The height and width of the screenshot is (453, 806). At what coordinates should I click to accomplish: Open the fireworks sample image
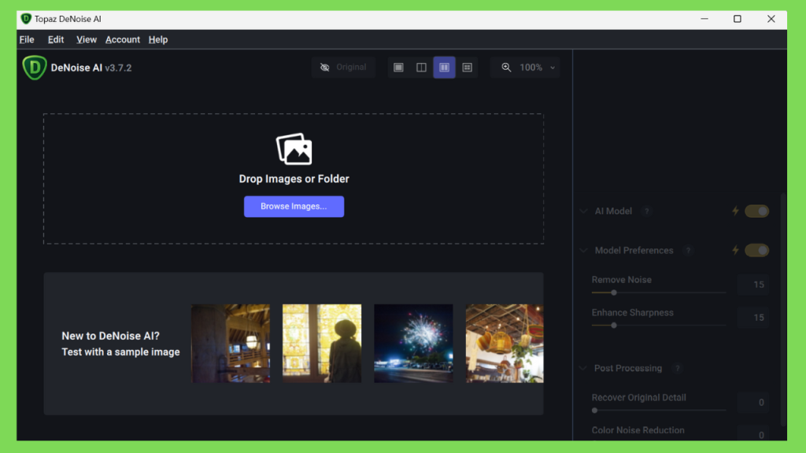[x=413, y=343]
